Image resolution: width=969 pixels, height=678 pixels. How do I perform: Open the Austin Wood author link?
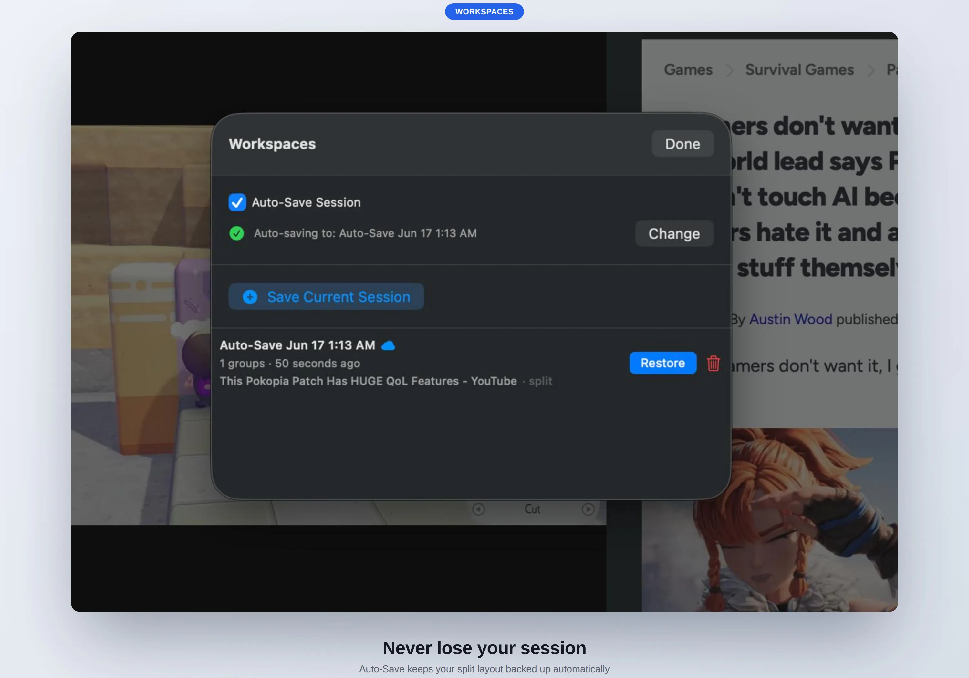(x=790, y=319)
